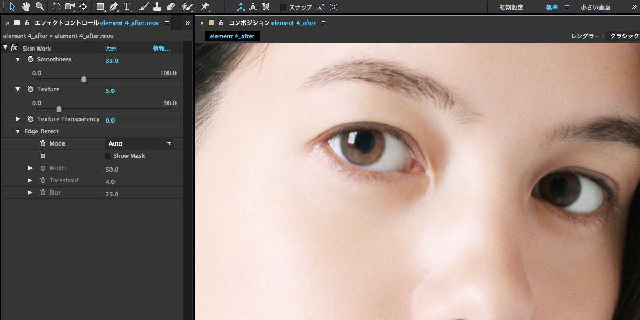Select the Eraser tool
Viewport: 640px width, 320px height.
(171, 7)
